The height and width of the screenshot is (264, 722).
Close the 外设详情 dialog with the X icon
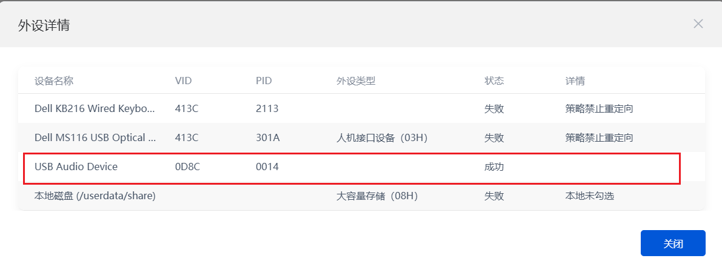(698, 24)
